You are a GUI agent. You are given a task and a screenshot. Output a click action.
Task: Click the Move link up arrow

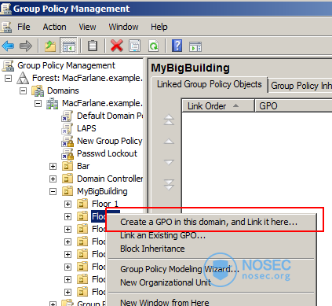coord(169,142)
